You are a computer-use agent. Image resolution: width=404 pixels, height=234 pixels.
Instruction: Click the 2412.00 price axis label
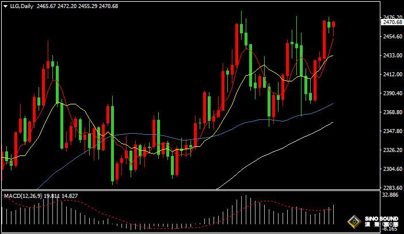point(391,74)
